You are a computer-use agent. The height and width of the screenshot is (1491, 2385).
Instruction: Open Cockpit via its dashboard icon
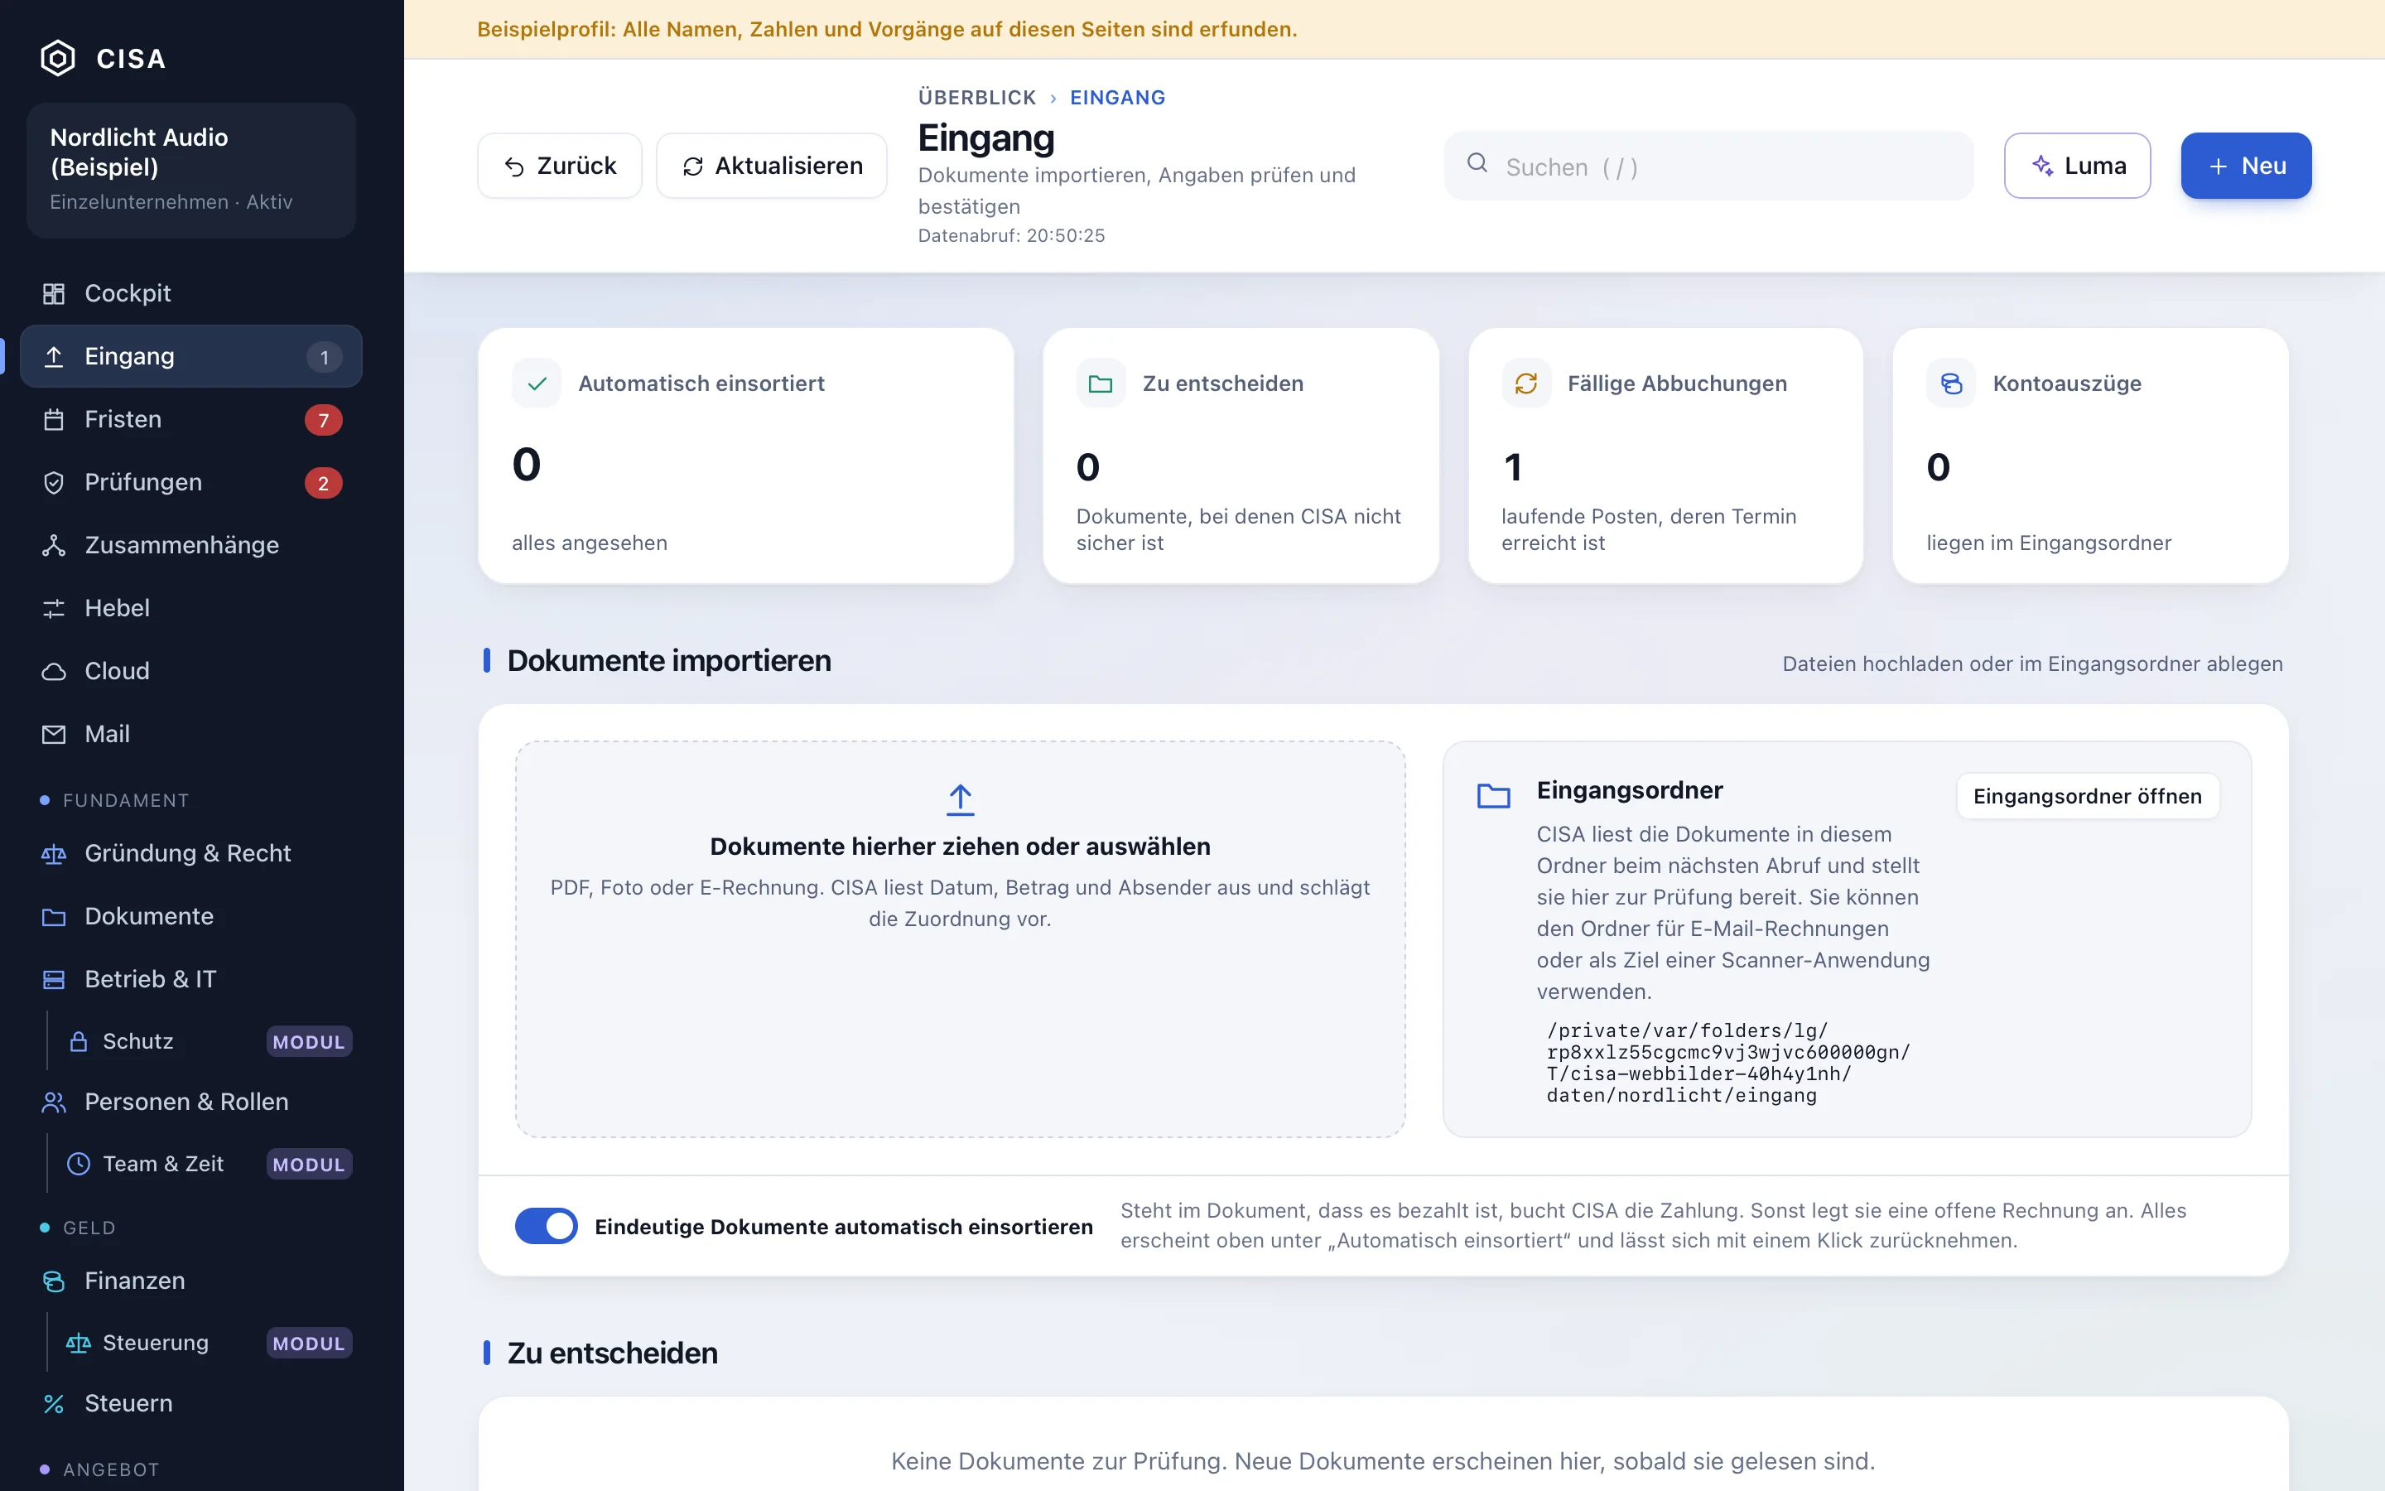[x=54, y=294]
